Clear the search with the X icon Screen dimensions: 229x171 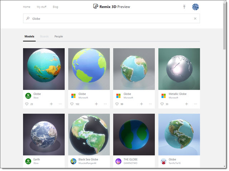coord(195,18)
